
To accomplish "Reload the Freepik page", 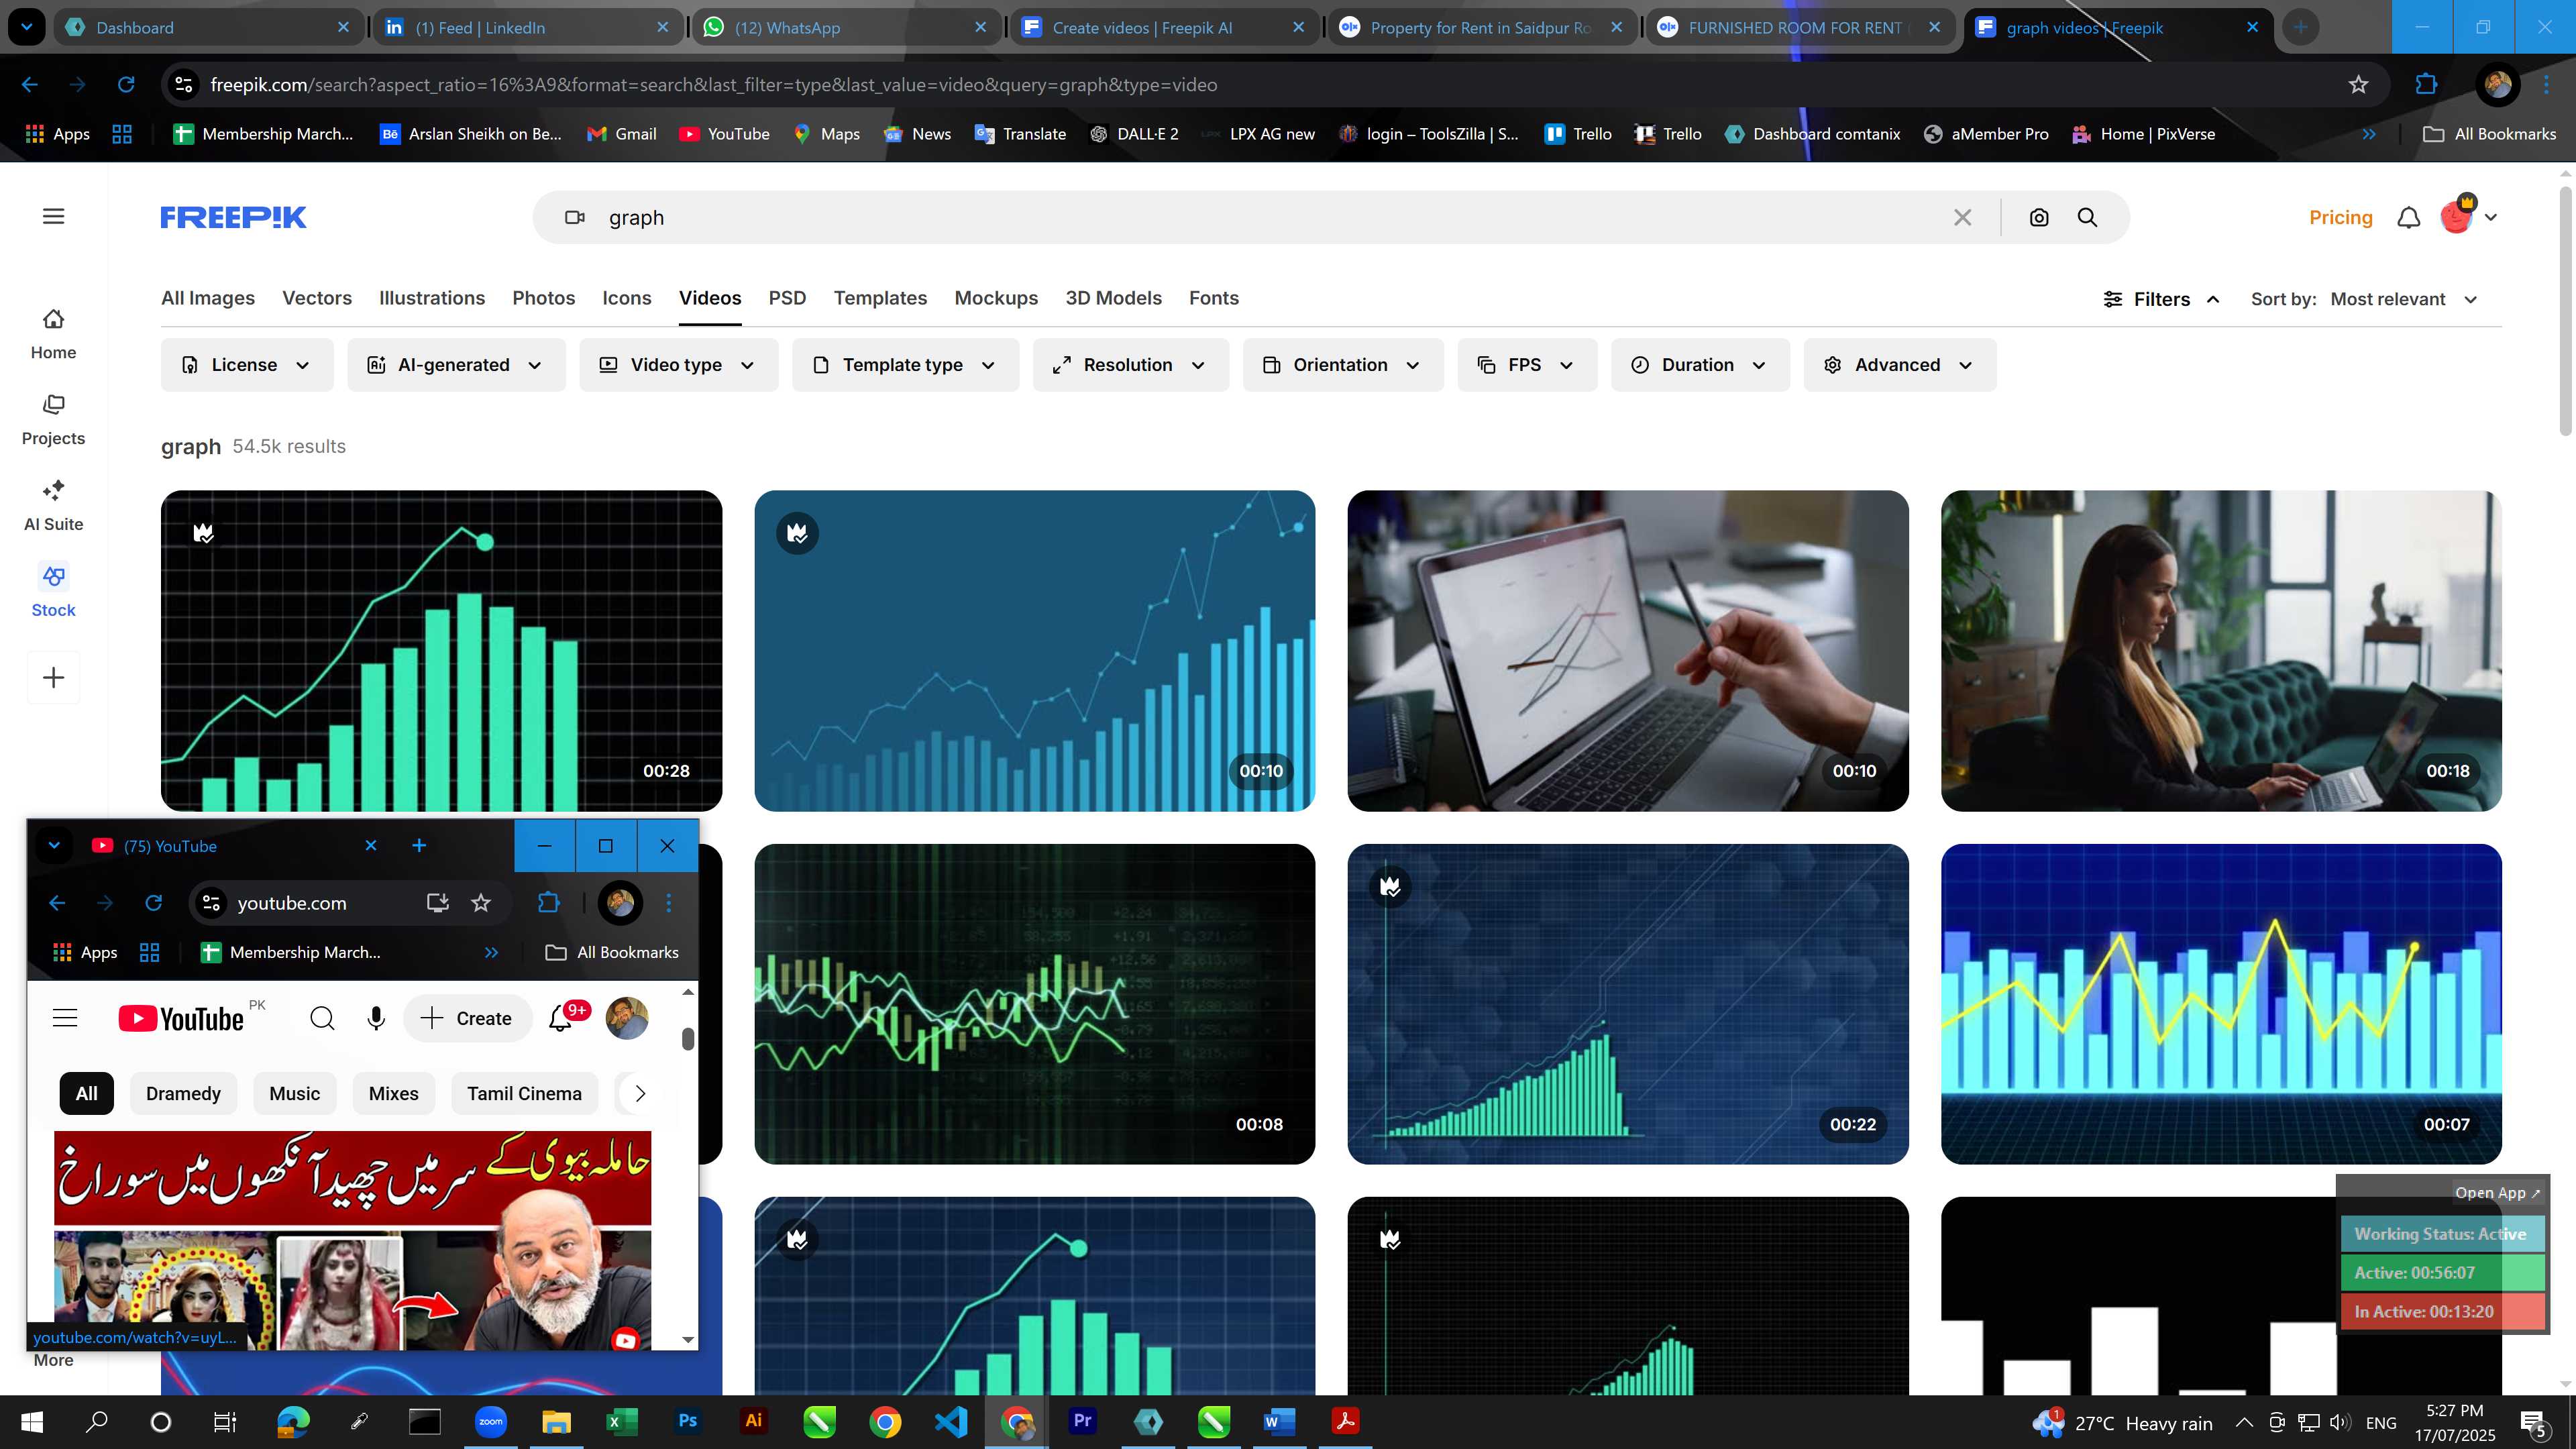I will click(126, 85).
